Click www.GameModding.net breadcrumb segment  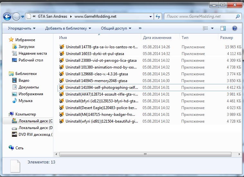click(x=95, y=16)
